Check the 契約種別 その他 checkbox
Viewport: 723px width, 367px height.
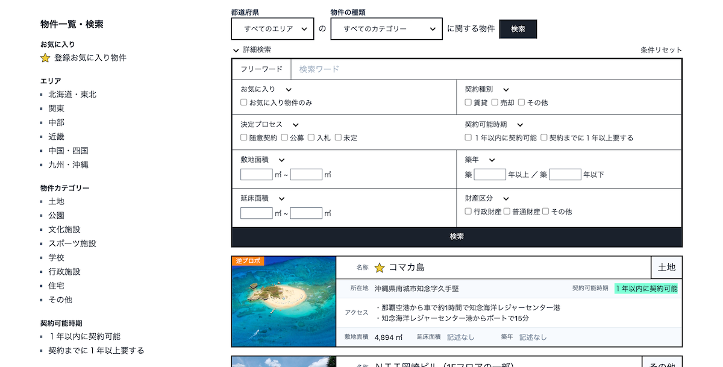coord(521,102)
